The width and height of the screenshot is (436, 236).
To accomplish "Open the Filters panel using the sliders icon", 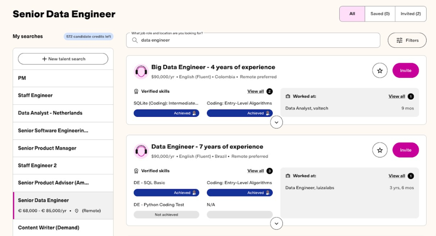I will [399, 40].
